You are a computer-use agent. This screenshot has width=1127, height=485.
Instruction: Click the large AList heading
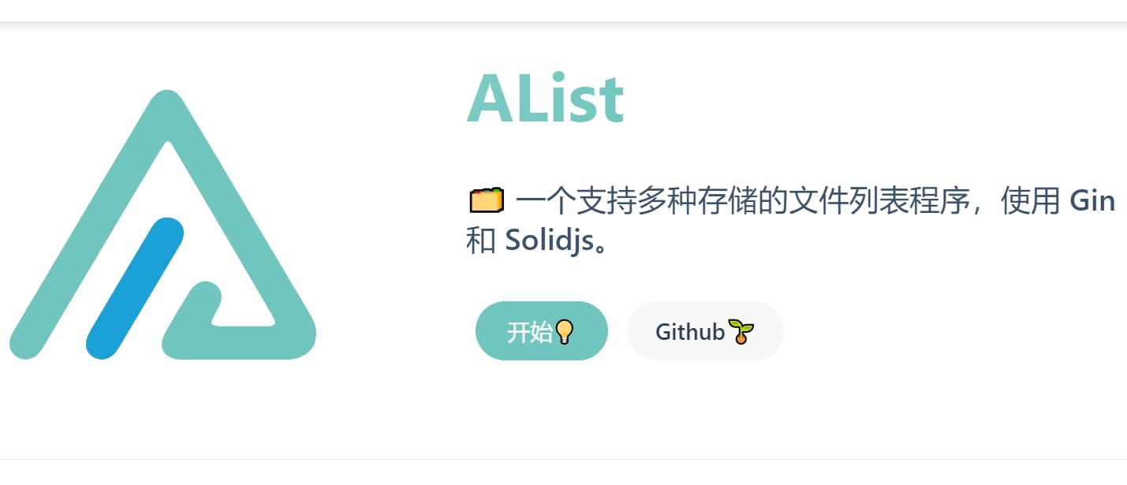[x=546, y=100]
